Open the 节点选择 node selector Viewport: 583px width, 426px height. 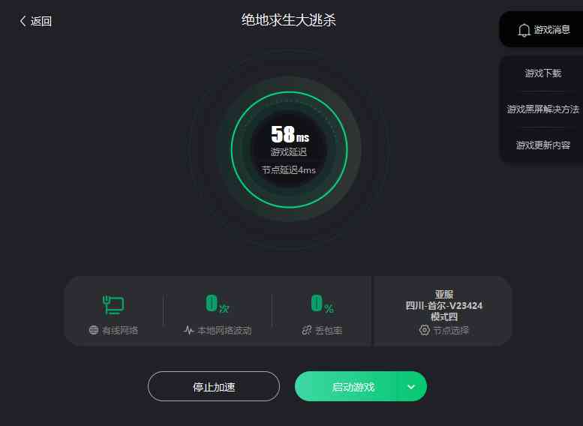[444, 330]
